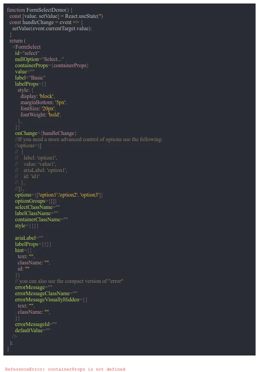Click the fontWeight: 'bold' line
This screenshot has width=259, height=372.
click(x=40, y=115)
